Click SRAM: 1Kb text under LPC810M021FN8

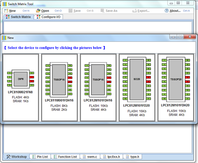coord(21,101)
